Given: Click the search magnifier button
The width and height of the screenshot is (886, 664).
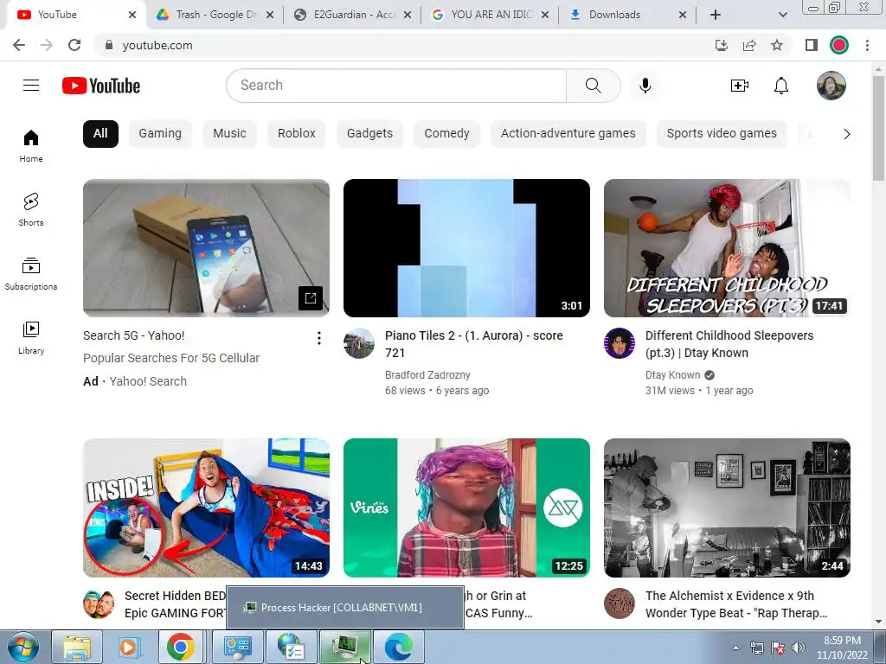Looking at the screenshot, I should 594,86.
